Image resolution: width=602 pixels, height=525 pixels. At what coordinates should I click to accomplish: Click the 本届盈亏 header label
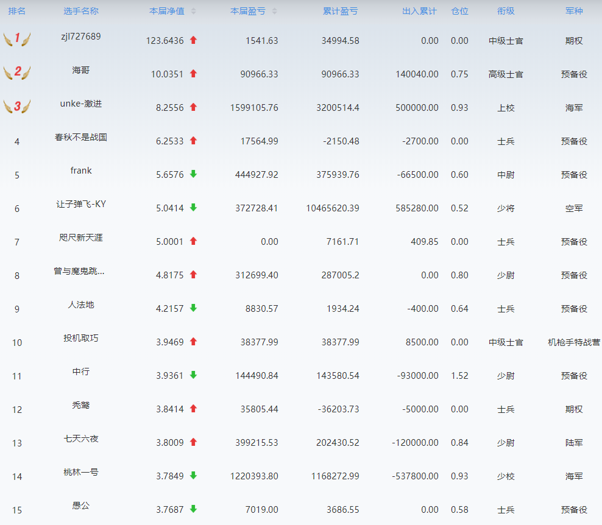248,11
